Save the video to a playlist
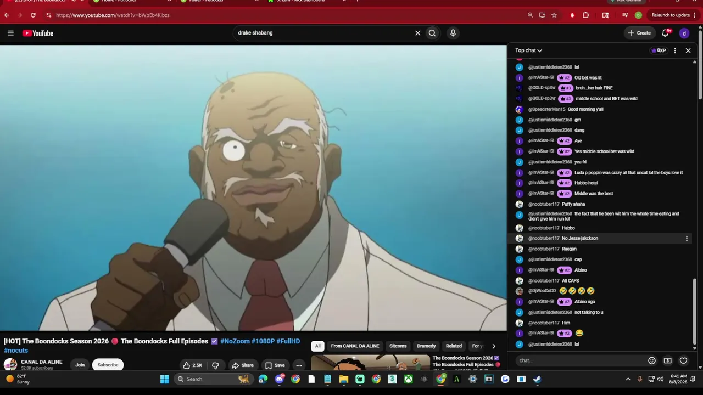703x395 pixels. click(274, 365)
